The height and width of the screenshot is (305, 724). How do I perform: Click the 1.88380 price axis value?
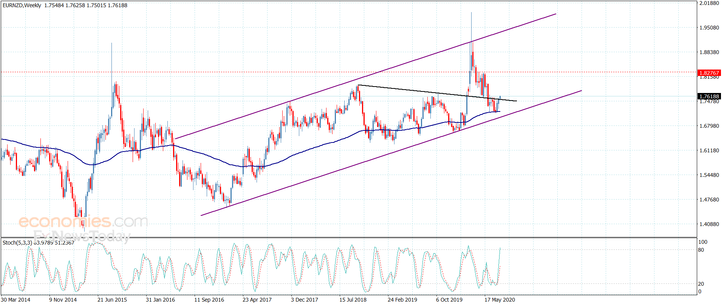click(709, 52)
